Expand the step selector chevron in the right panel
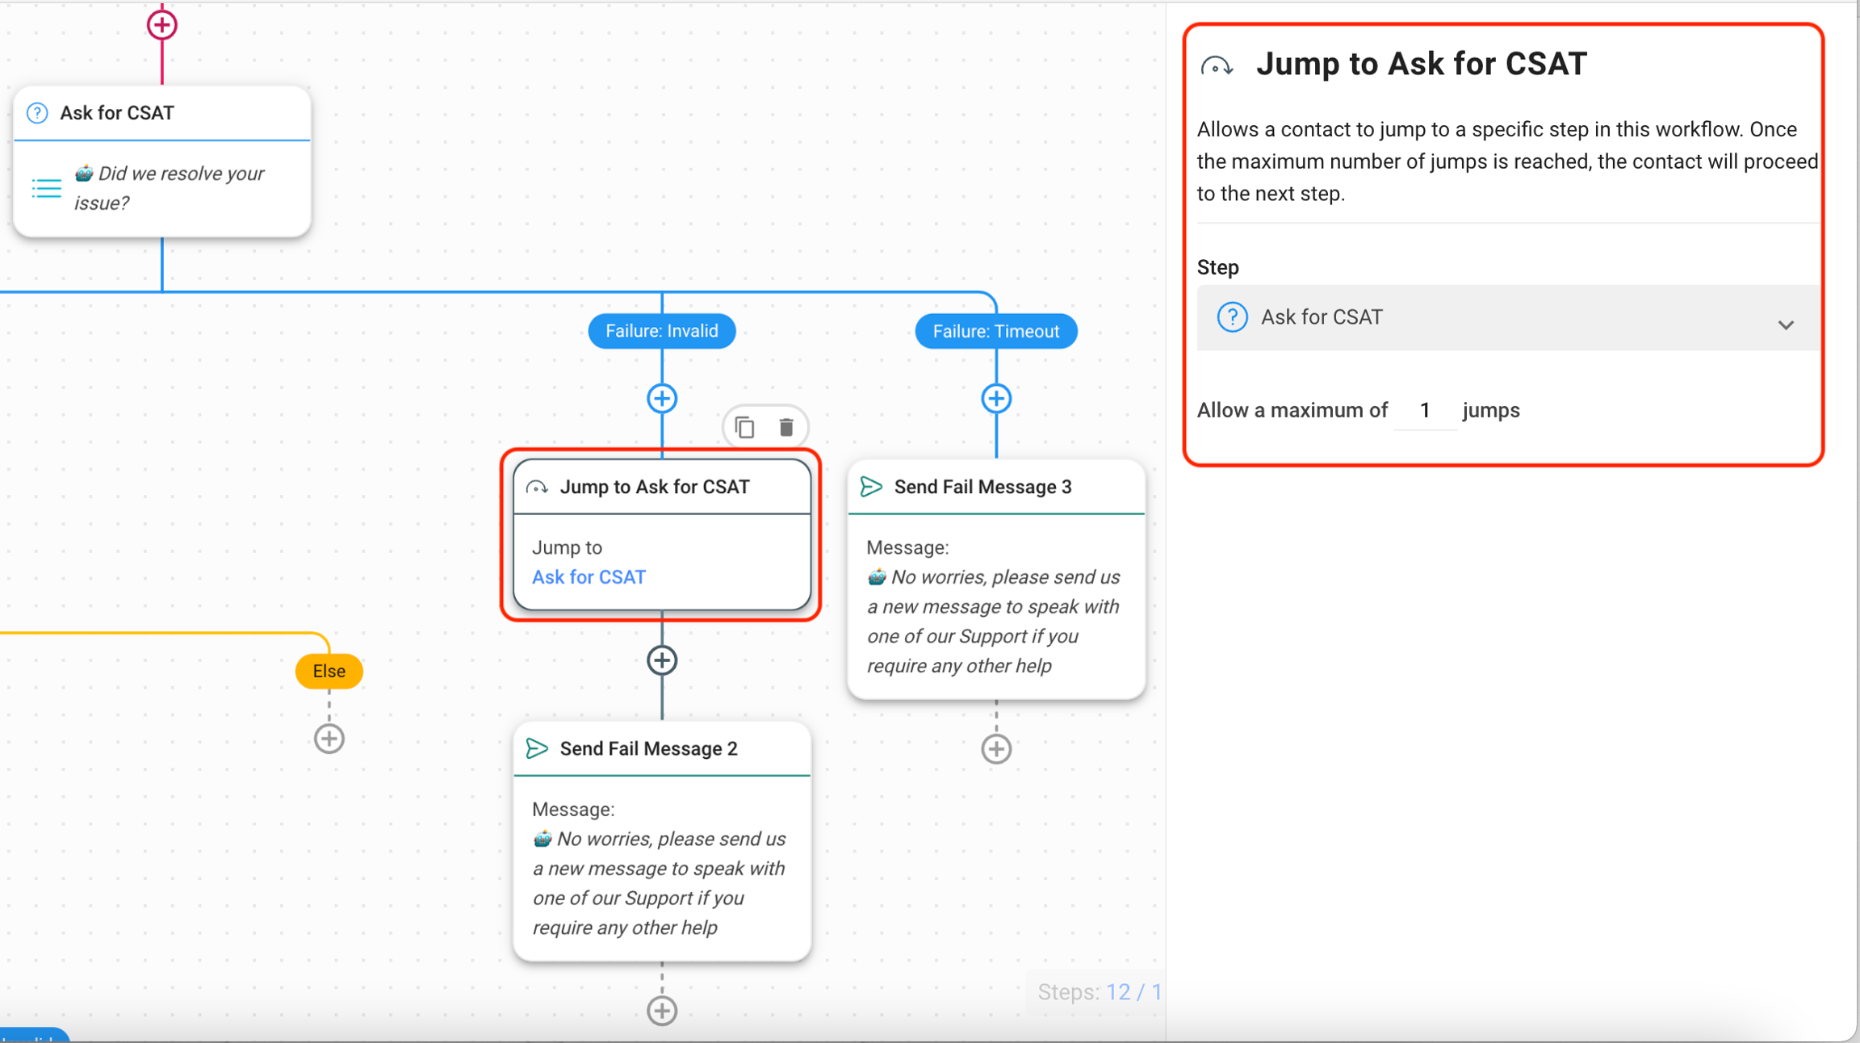Screen dimensions: 1860x1043 click(x=1787, y=325)
